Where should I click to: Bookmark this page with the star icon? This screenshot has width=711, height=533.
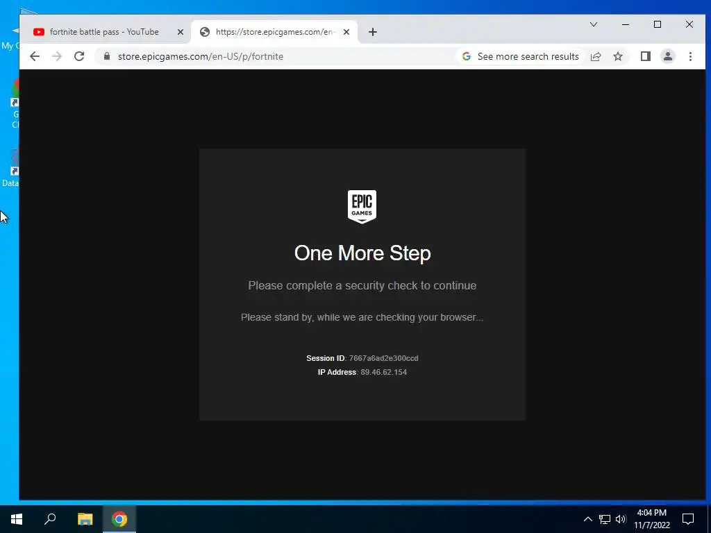(617, 56)
